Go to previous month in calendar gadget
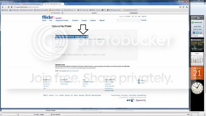This screenshot has height=116, width=206. pos(192,54)
